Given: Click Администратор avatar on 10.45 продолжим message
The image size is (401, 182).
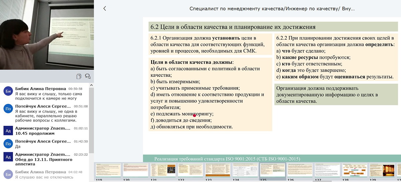Looking at the screenshot, I should coord(8,130).
